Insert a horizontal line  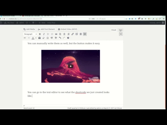point(29,38)
